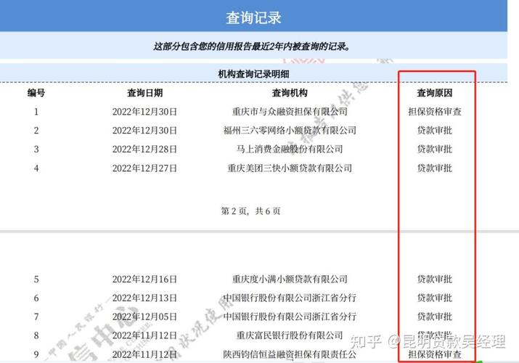Click date 2022年11月12日 in row 8
Viewport: 519px width, 363px height.
[144, 335]
